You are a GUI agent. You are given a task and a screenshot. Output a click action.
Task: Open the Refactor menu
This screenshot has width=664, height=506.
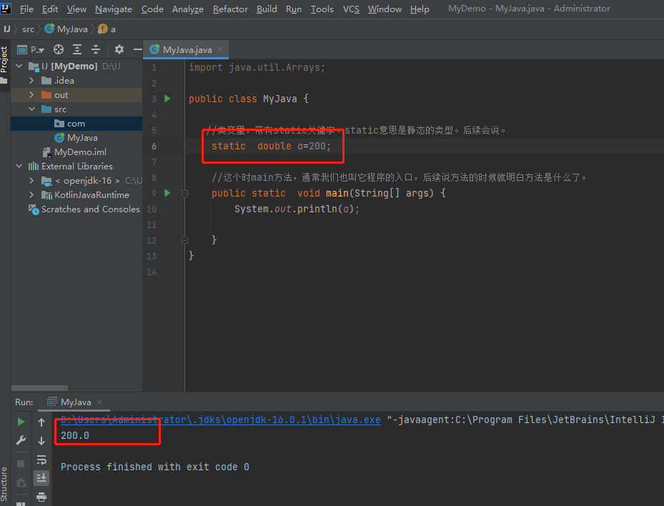pos(230,9)
